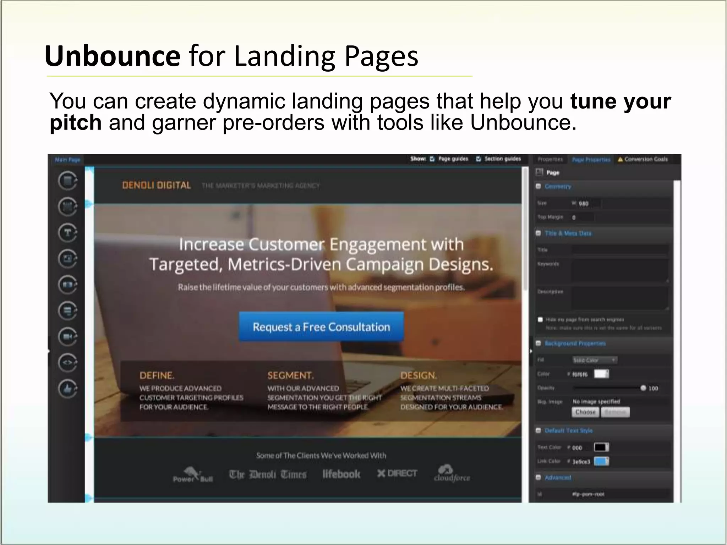Click The Denoli Times client logo
Screen dimensions: 727x545
pyautogui.click(x=268, y=474)
